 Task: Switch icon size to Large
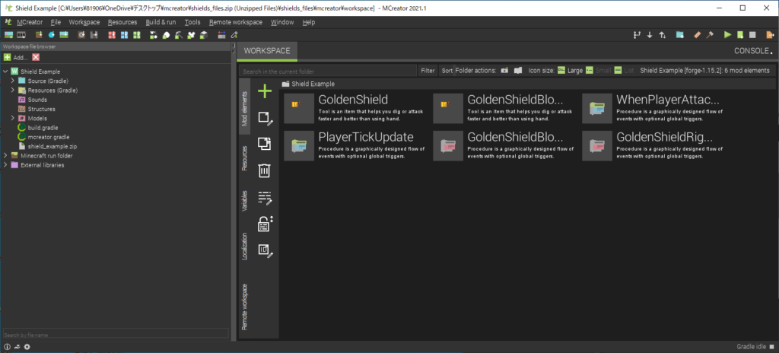(x=570, y=71)
